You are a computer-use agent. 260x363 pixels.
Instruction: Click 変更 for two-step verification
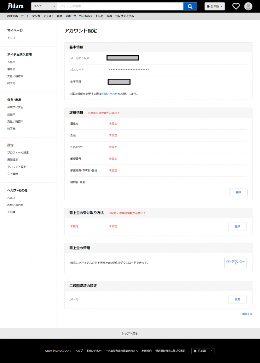click(237, 300)
